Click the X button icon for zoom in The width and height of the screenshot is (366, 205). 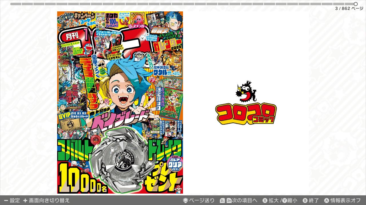click(x=265, y=200)
